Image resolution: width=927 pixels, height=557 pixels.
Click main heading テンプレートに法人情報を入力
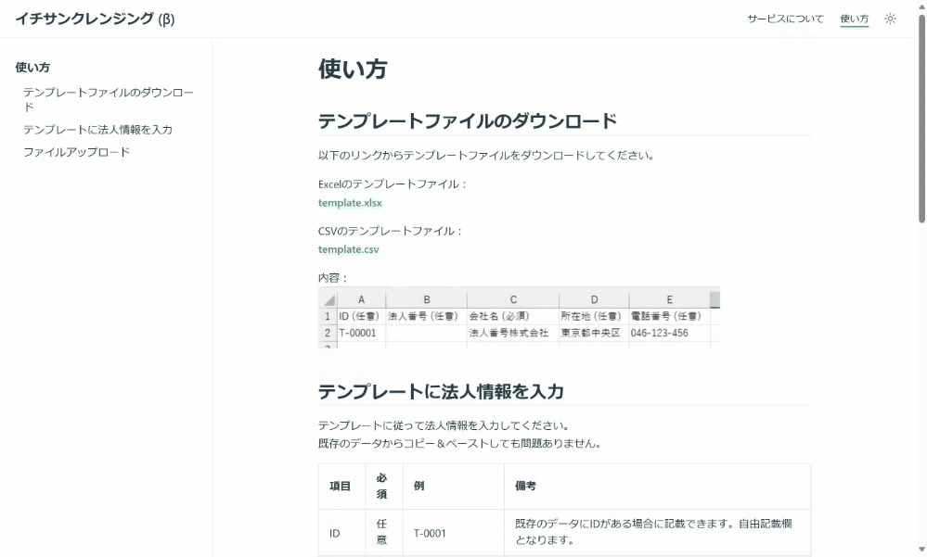click(441, 391)
